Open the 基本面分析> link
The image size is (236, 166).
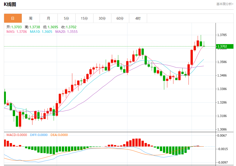click(x=225, y=4)
